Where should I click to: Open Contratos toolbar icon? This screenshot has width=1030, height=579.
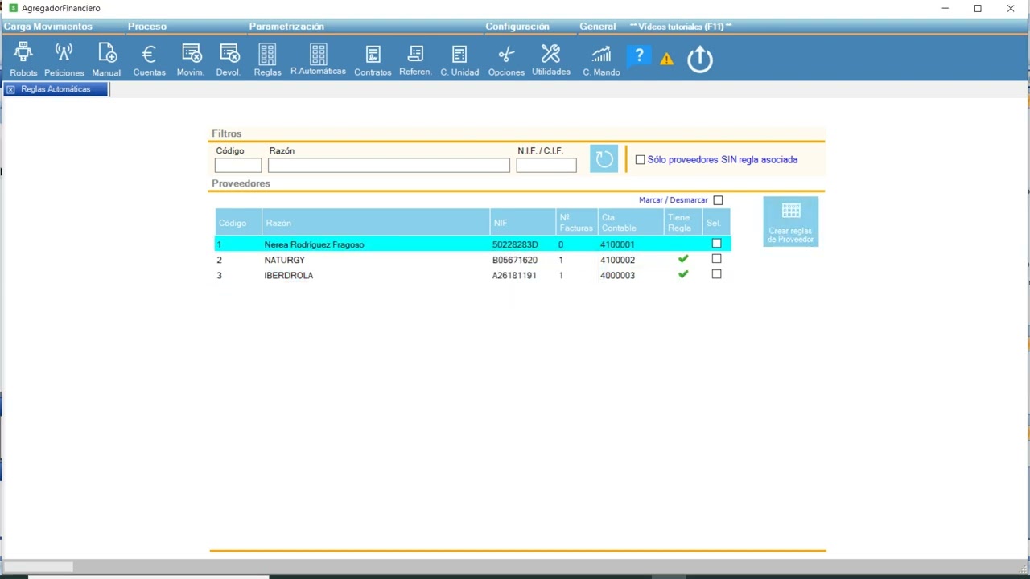coord(373,60)
